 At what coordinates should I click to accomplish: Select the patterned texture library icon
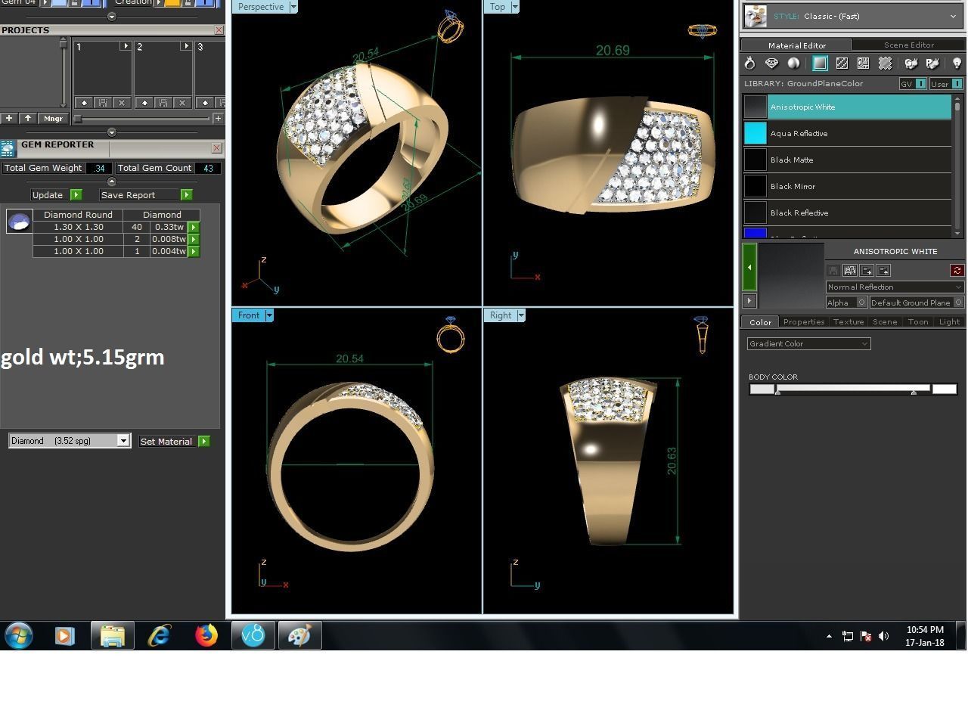click(x=863, y=64)
